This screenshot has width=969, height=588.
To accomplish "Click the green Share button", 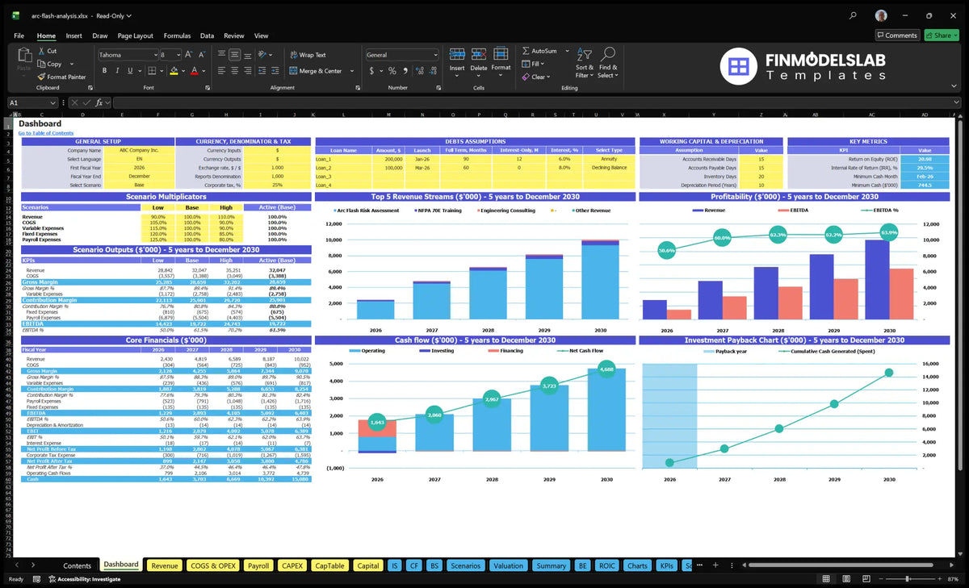I will [x=941, y=35].
